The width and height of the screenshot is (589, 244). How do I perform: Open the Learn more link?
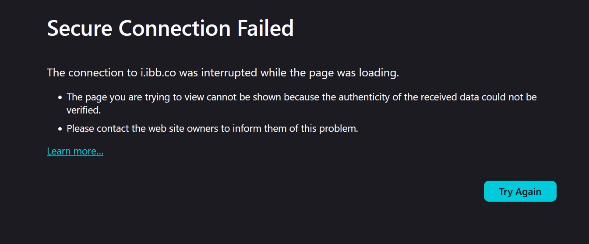[x=75, y=151]
